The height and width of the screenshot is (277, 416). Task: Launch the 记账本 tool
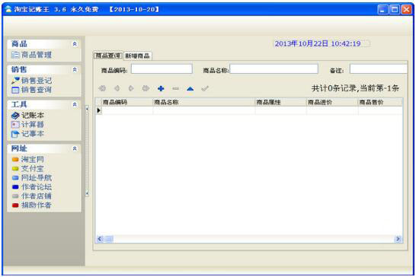[27, 116]
